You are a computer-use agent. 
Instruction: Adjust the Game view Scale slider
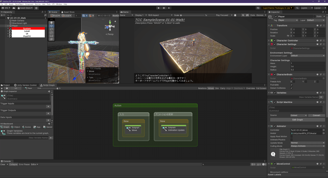click(x=192, y=15)
